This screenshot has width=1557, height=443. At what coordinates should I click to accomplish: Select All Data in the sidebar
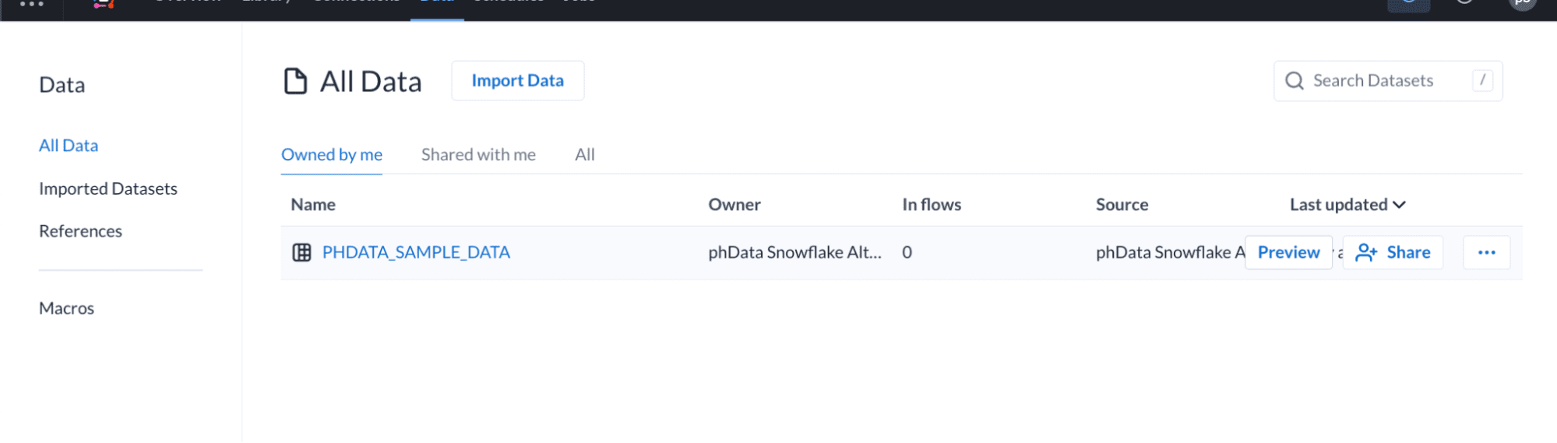[69, 146]
